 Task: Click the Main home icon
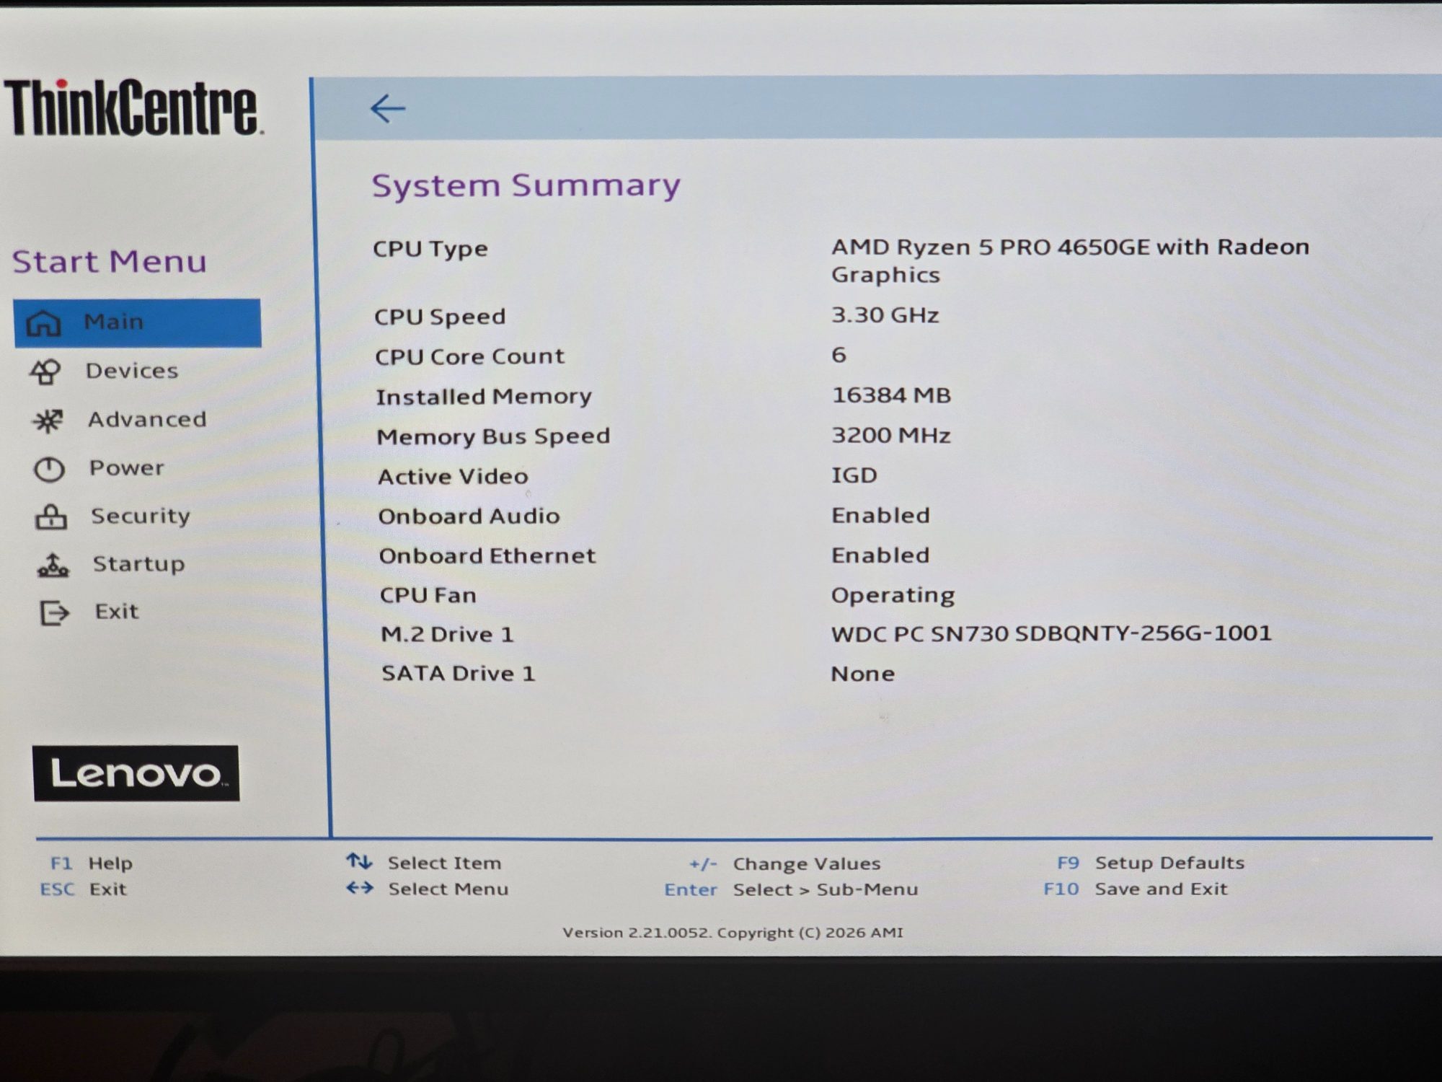(x=43, y=323)
